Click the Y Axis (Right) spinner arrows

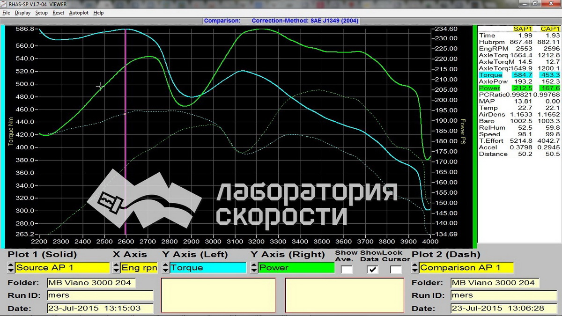click(x=254, y=268)
